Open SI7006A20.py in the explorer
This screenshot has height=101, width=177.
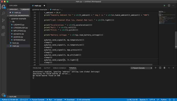18,40
